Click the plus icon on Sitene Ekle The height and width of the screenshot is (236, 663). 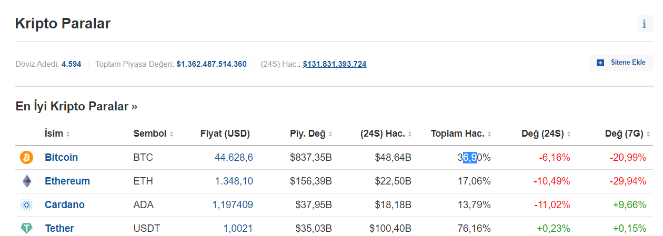[600, 63]
